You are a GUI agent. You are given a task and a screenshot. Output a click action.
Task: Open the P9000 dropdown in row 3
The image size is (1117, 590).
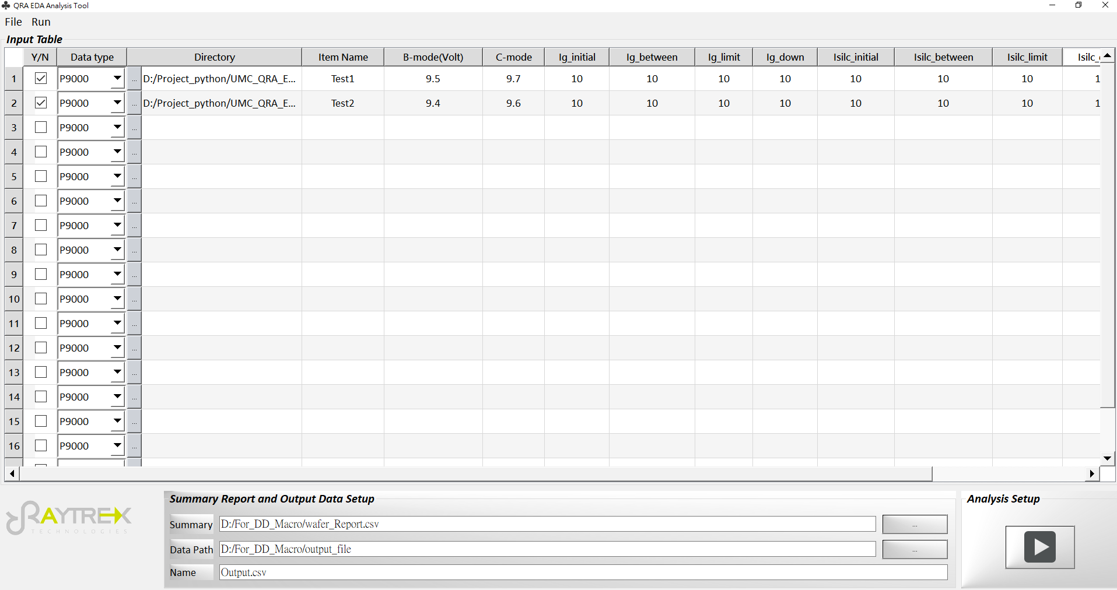pyautogui.click(x=117, y=127)
